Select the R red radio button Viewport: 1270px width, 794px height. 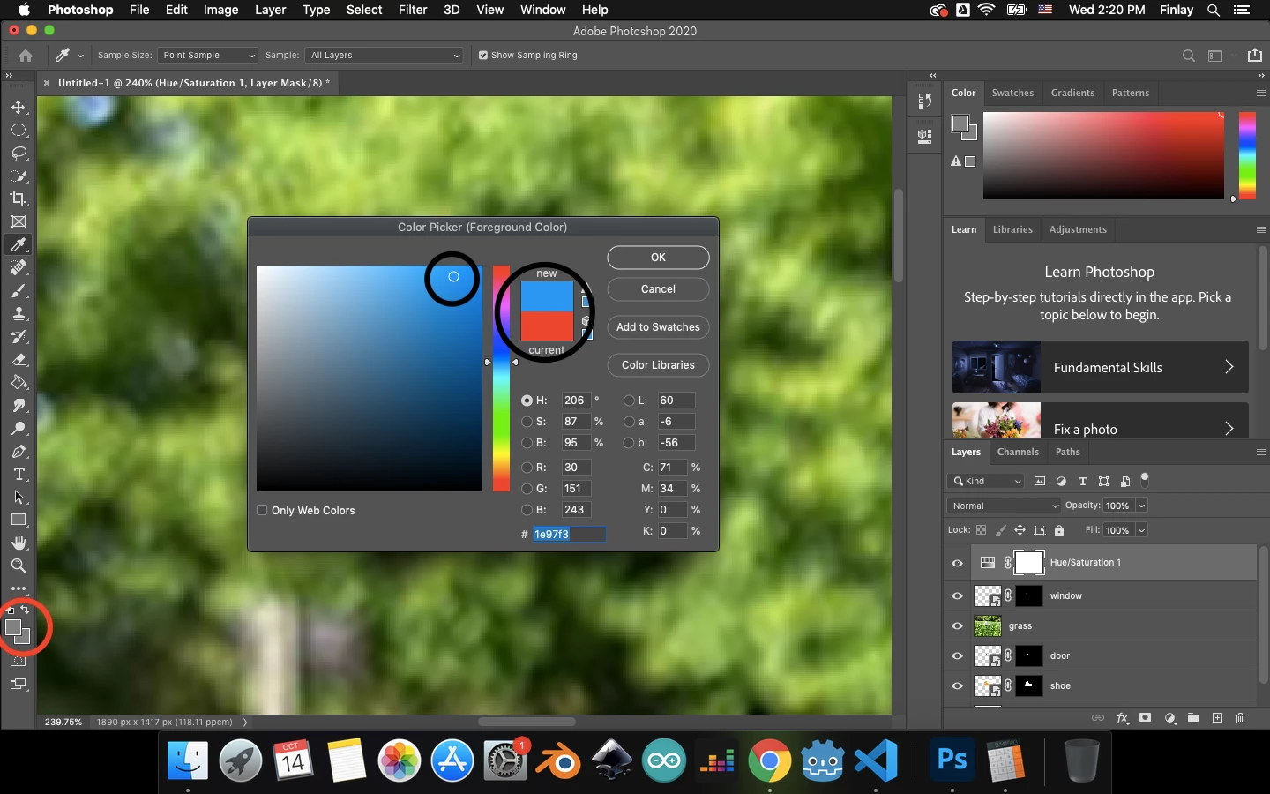click(x=527, y=468)
